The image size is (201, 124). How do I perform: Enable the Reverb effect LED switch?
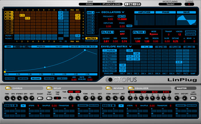click(109, 88)
